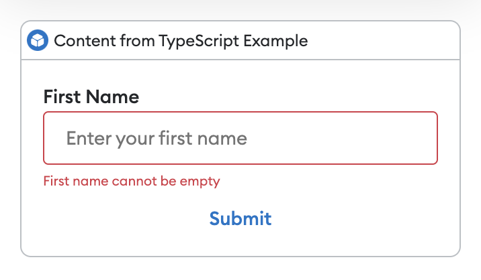481x280 pixels.
Task: Click the word "Example" in the header title
Action: click(276, 41)
